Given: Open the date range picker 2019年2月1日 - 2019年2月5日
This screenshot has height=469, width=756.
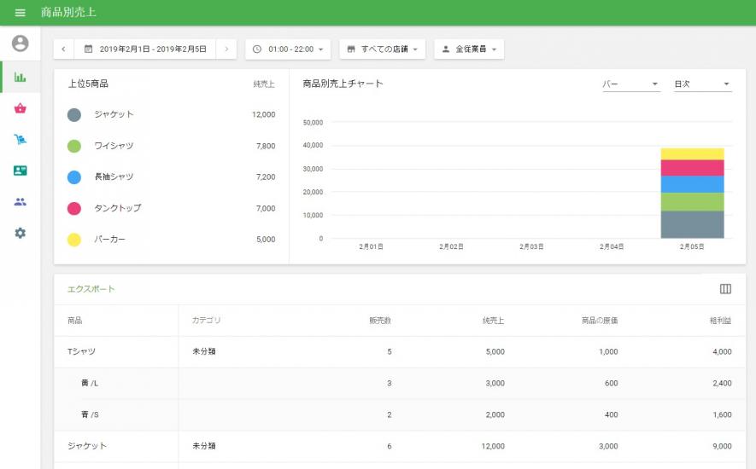Looking at the screenshot, I should [145, 49].
